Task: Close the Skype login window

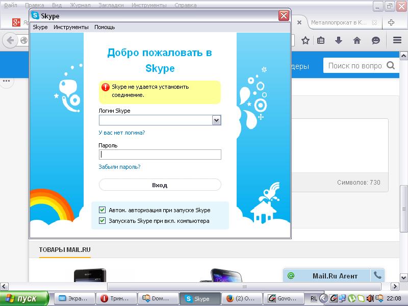Action: tap(284, 16)
